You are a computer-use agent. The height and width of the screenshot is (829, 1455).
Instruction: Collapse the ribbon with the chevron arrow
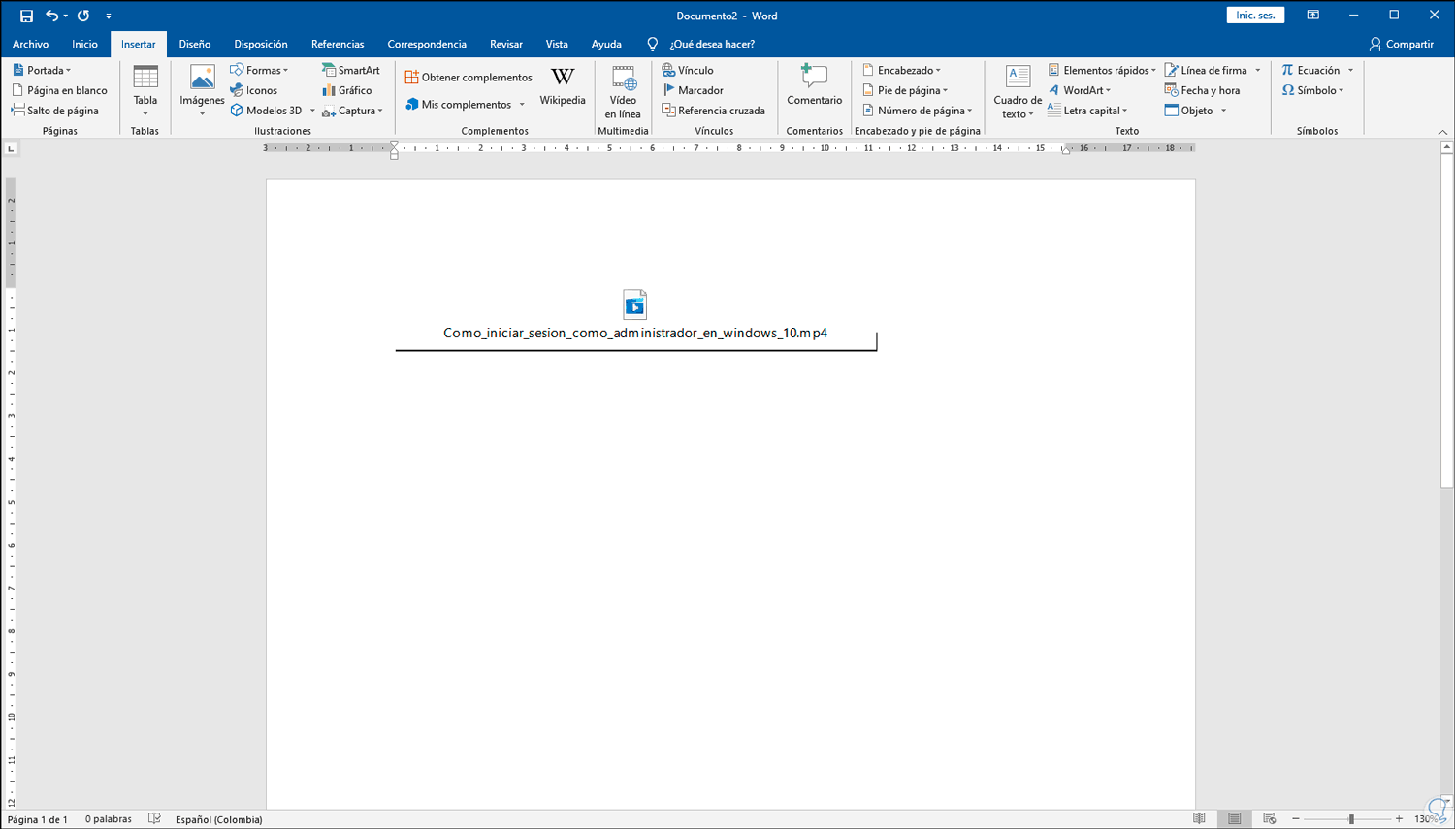pos(1442,132)
